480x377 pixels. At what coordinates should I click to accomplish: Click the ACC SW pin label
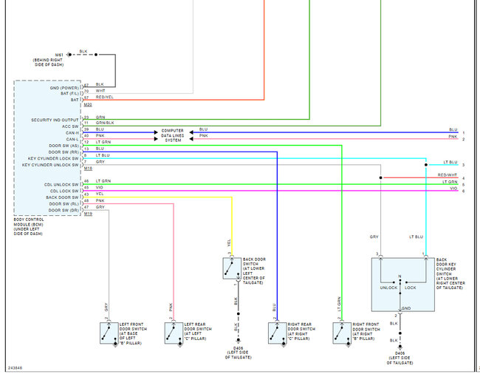point(70,126)
